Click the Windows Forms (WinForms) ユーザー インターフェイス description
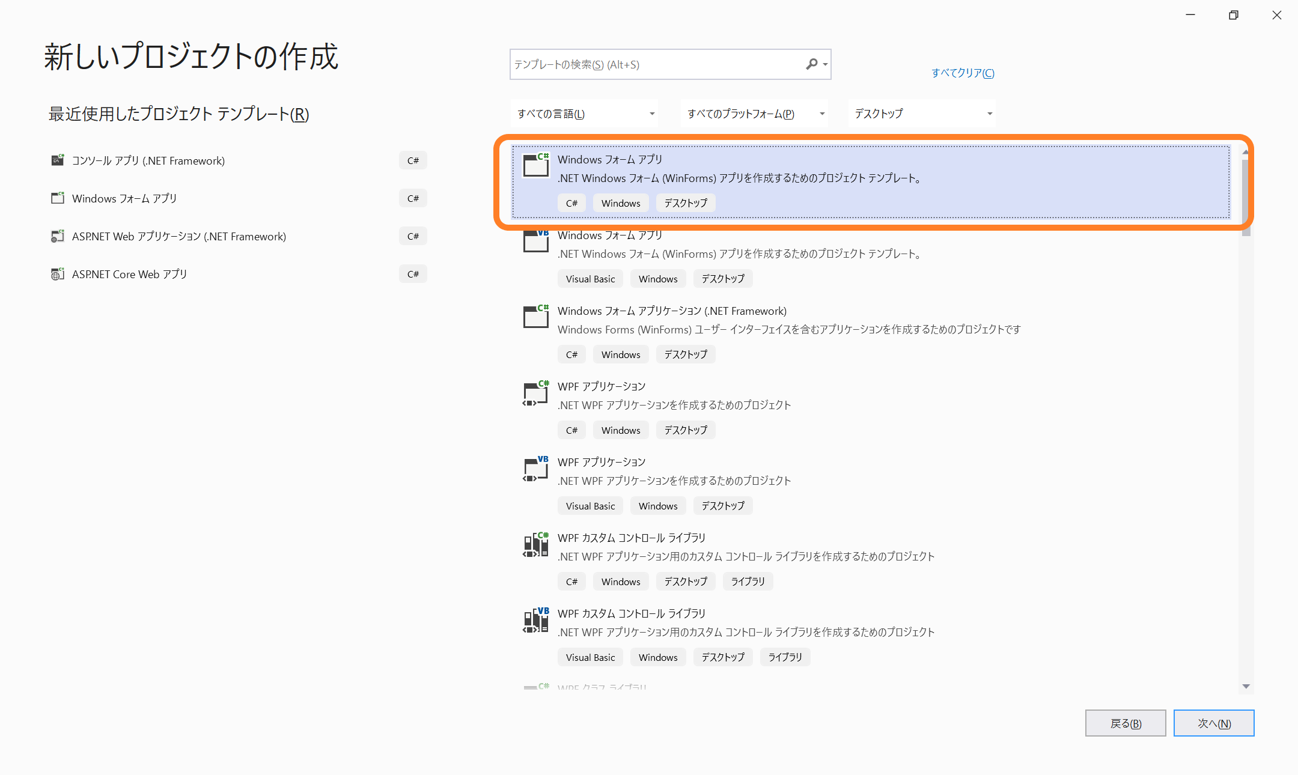Image resolution: width=1298 pixels, height=775 pixels. [789, 329]
